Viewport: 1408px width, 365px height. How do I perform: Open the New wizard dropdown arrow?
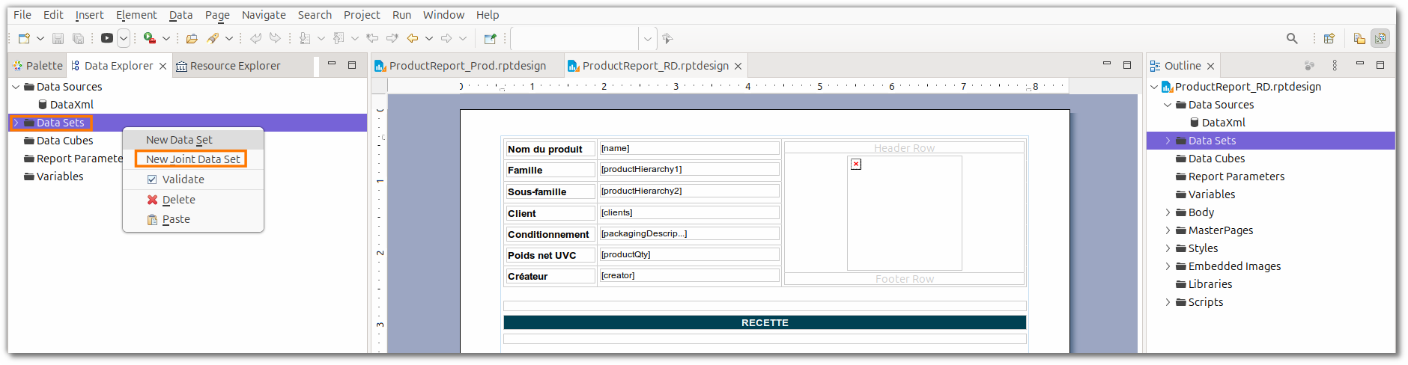point(40,38)
